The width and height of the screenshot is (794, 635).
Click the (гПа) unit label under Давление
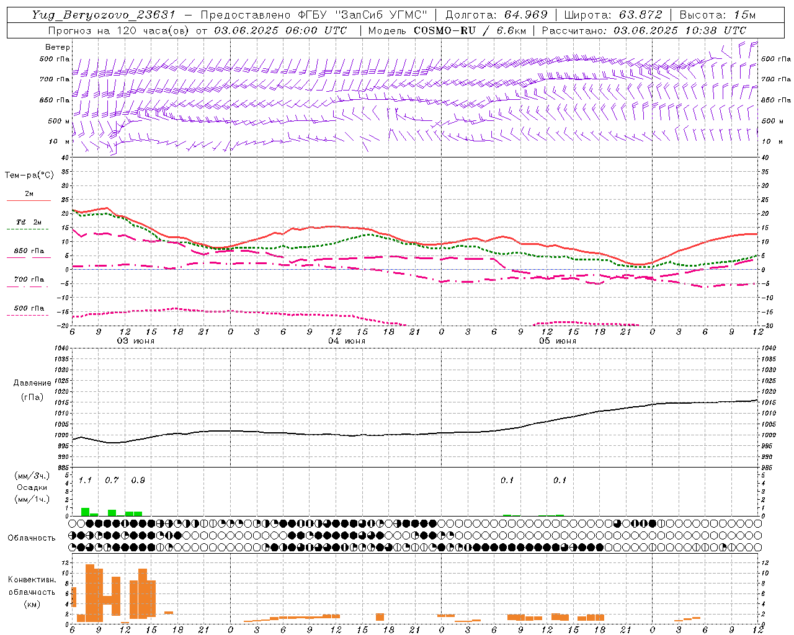tap(32, 397)
